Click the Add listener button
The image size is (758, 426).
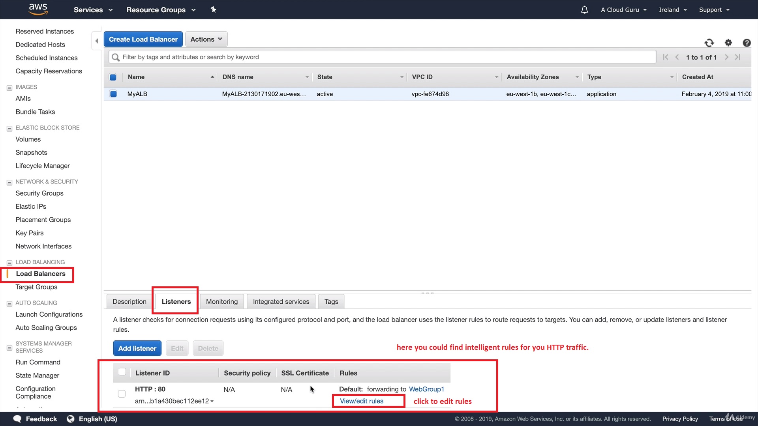(x=137, y=348)
